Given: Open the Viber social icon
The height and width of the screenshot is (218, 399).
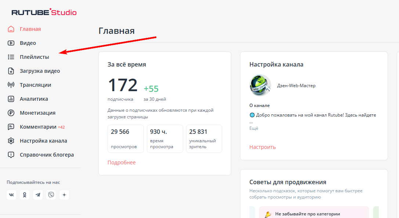Looking at the screenshot, I should tap(51, 195).
